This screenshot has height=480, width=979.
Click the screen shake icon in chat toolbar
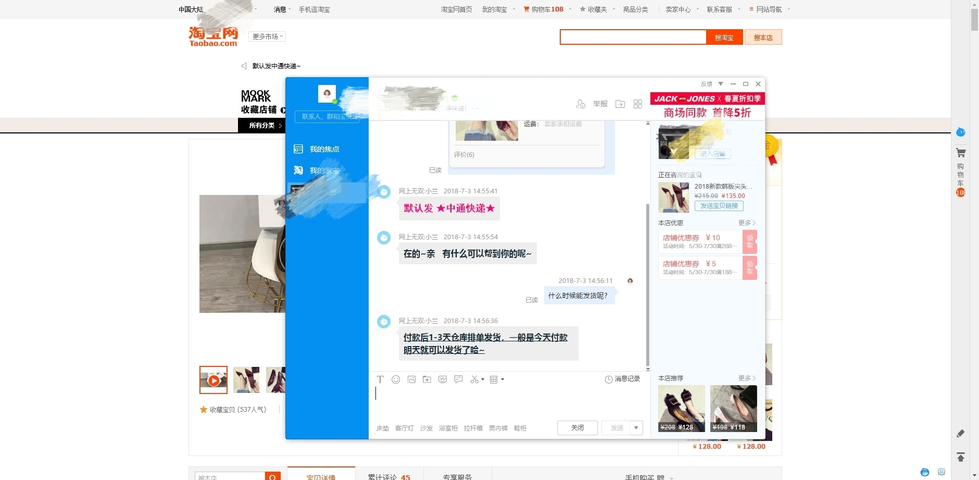[443, 379]
